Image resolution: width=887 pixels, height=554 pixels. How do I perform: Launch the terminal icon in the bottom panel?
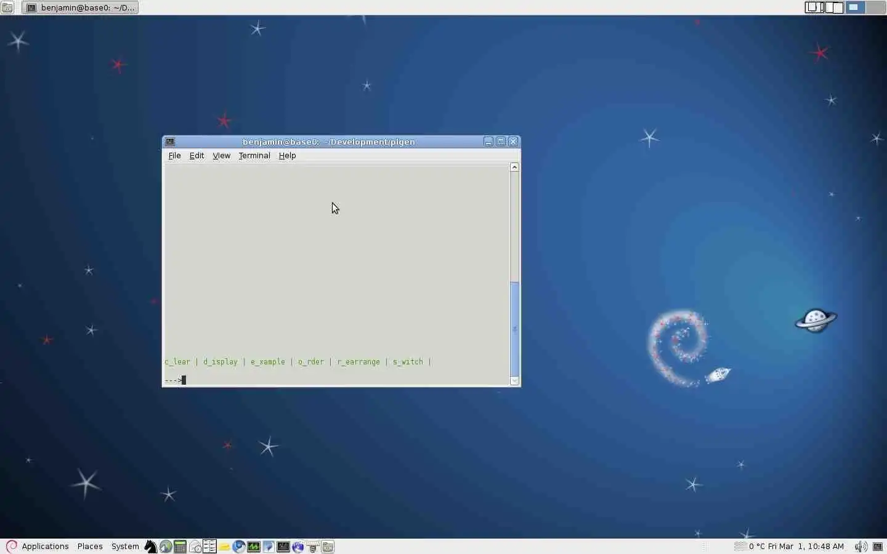coord(283,547)
